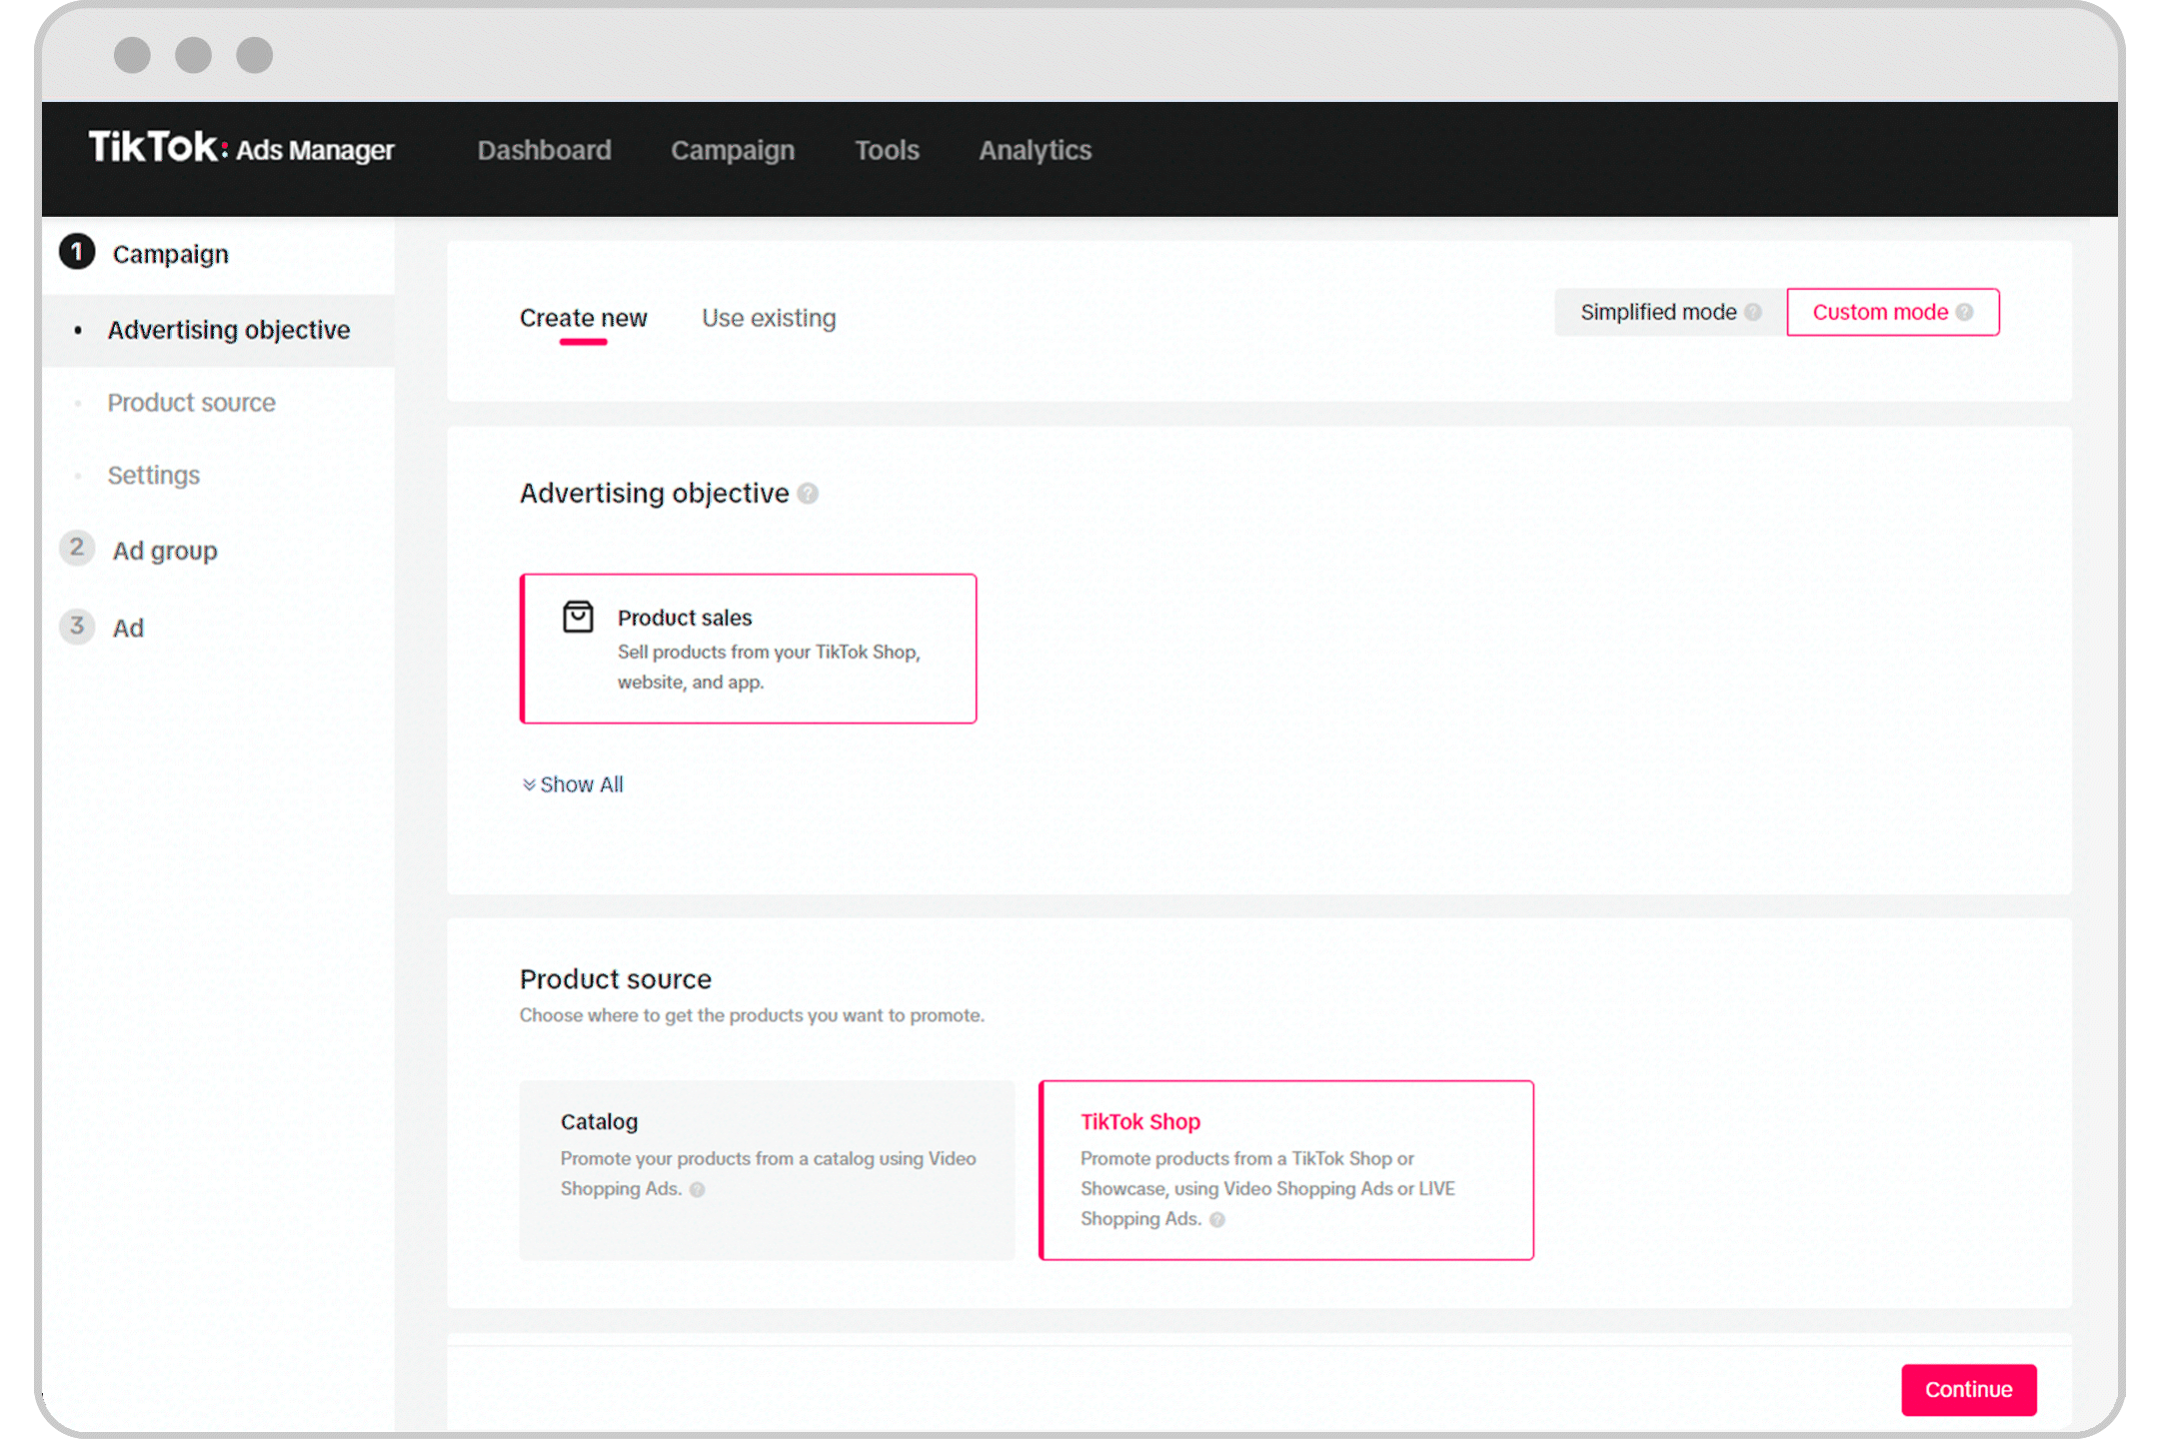Select the Catalog product source
Viewport: 2159px width, 1439px height.
[x=767, y=1169]
